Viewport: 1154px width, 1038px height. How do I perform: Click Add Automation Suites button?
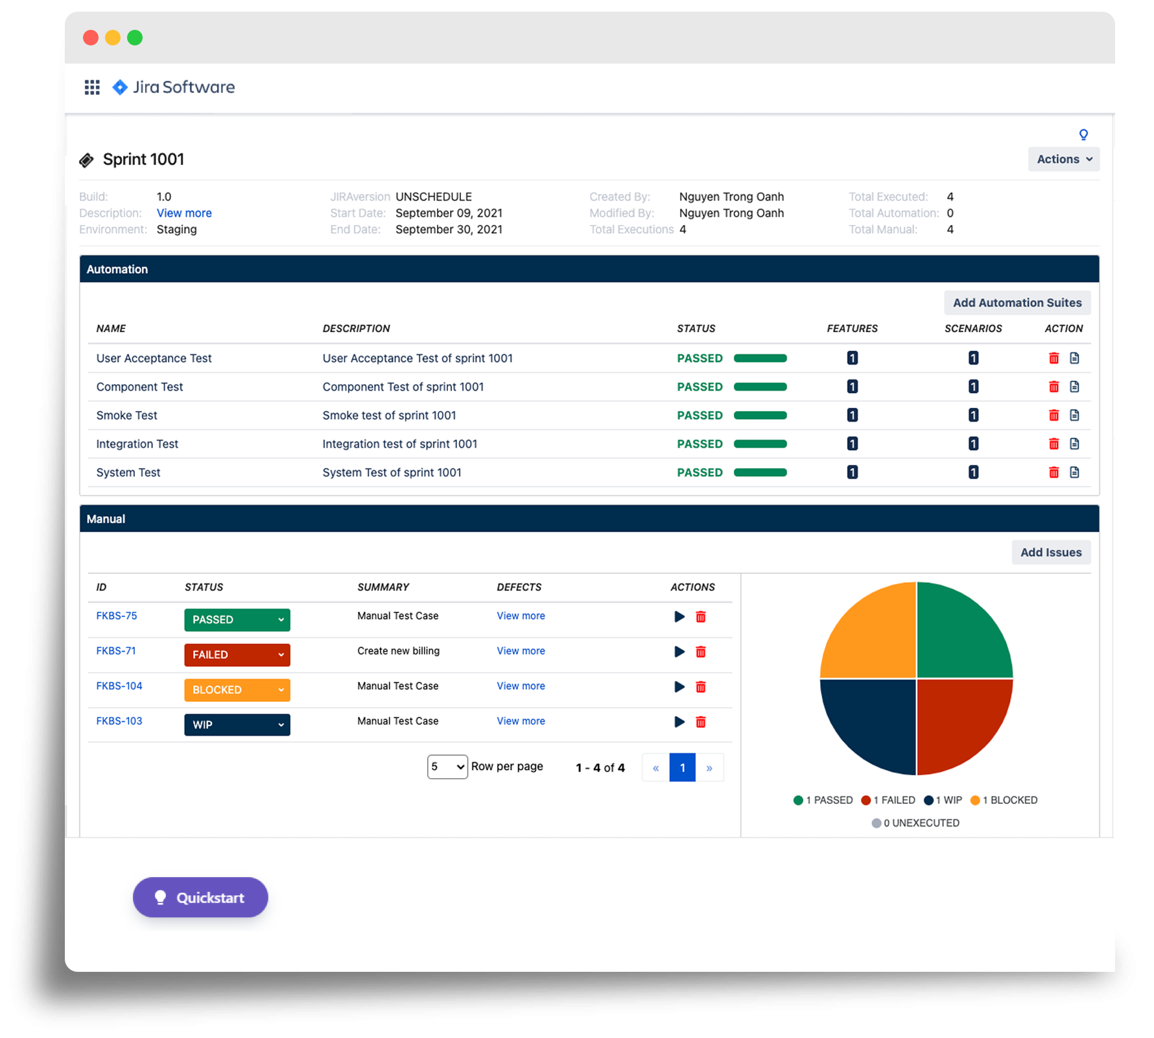(x=1017, y=303)
